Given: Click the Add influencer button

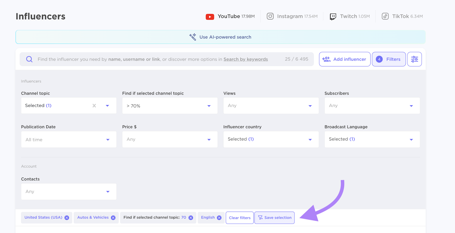Looking at the screenshot, I should pos(344,59).
